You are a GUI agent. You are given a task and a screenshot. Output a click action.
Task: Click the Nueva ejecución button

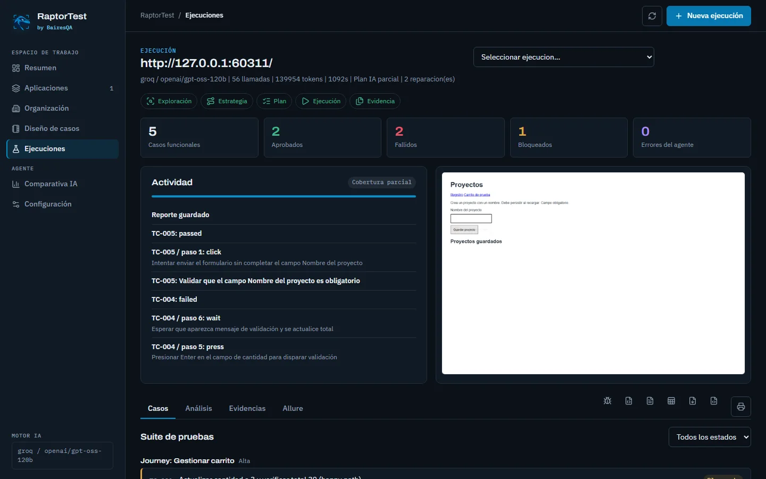pyautogui.click(x=709, y=16)
